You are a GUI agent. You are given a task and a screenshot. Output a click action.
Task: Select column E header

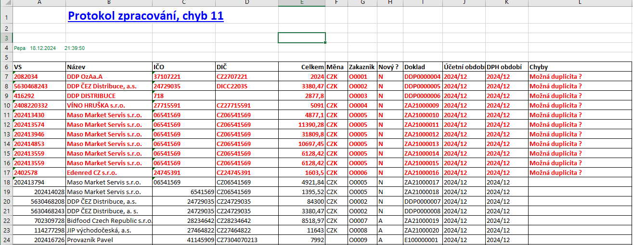point(302,2)
